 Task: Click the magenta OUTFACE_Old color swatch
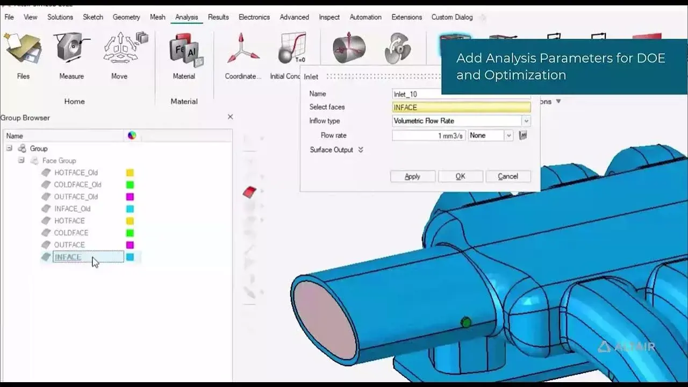click(x=130, y=197)
